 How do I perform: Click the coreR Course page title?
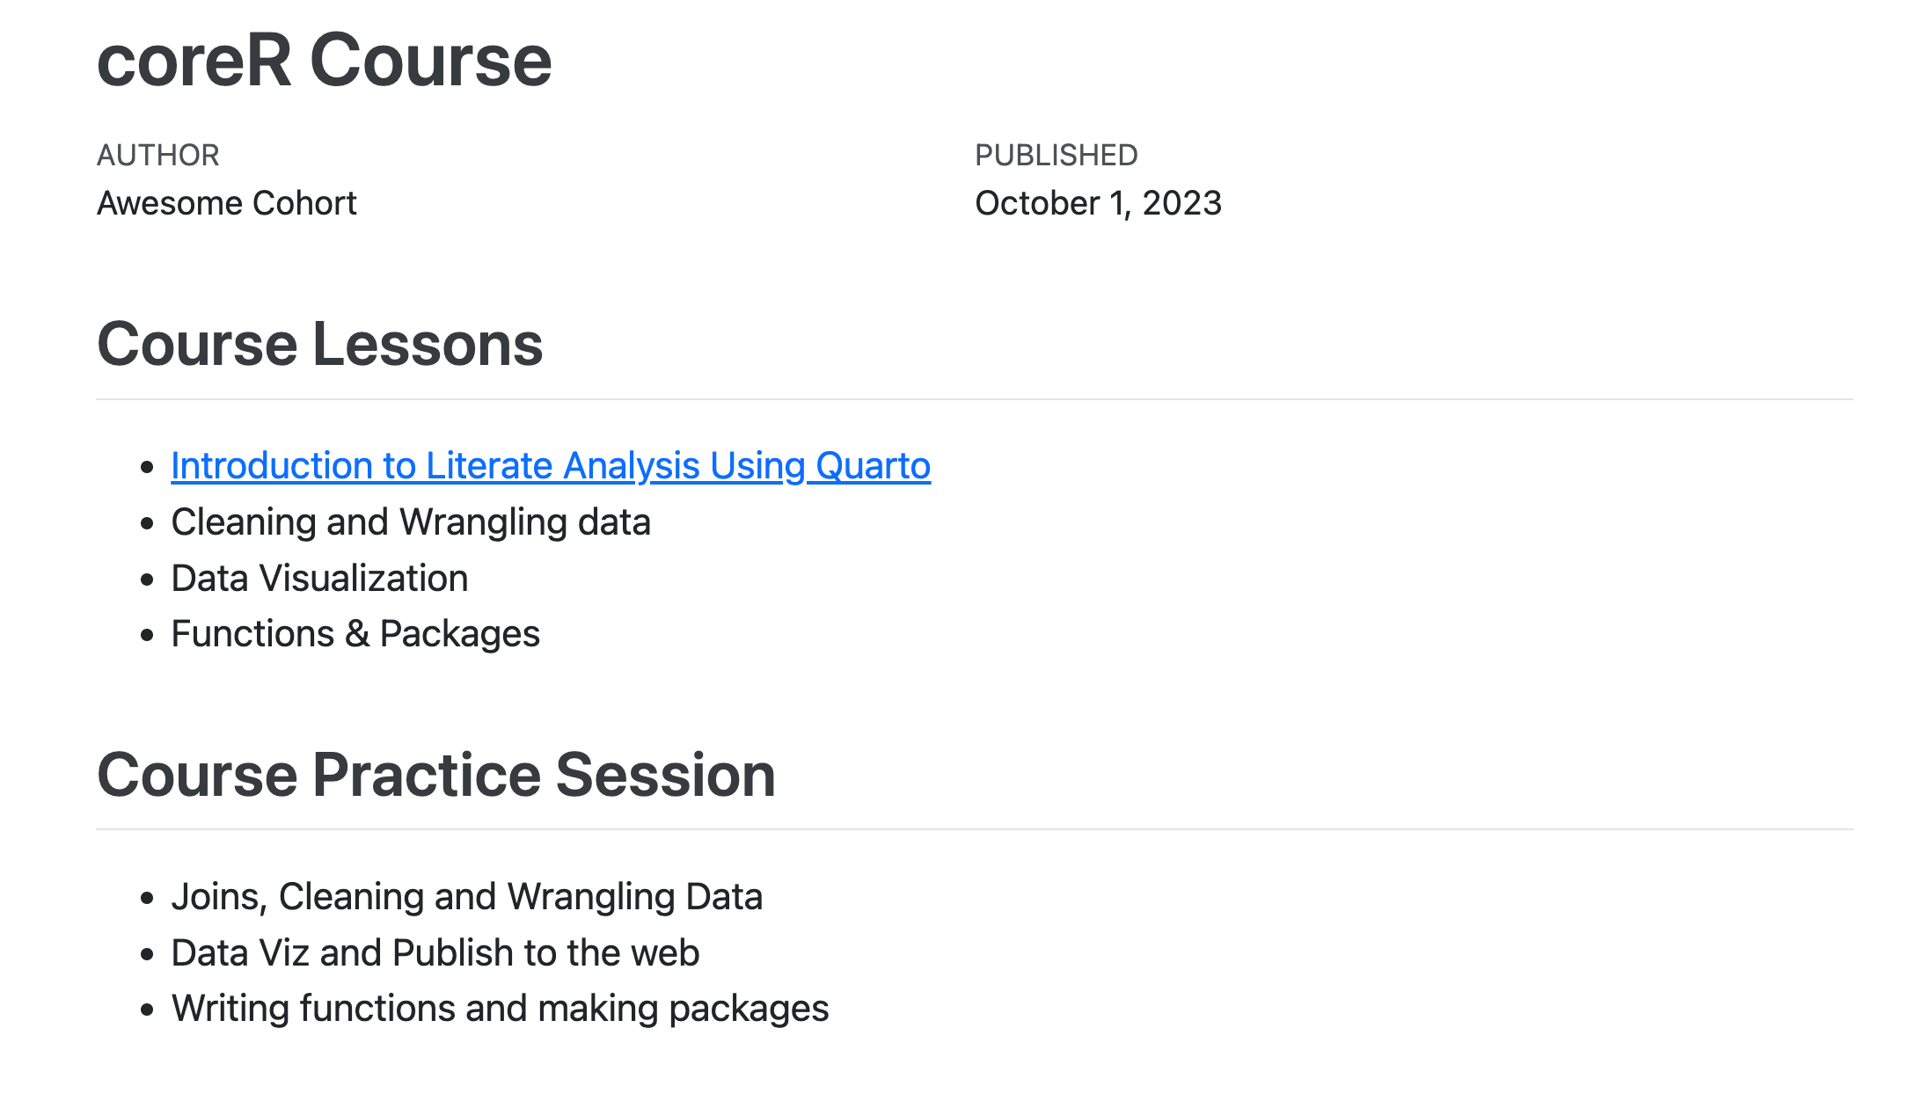324,61
